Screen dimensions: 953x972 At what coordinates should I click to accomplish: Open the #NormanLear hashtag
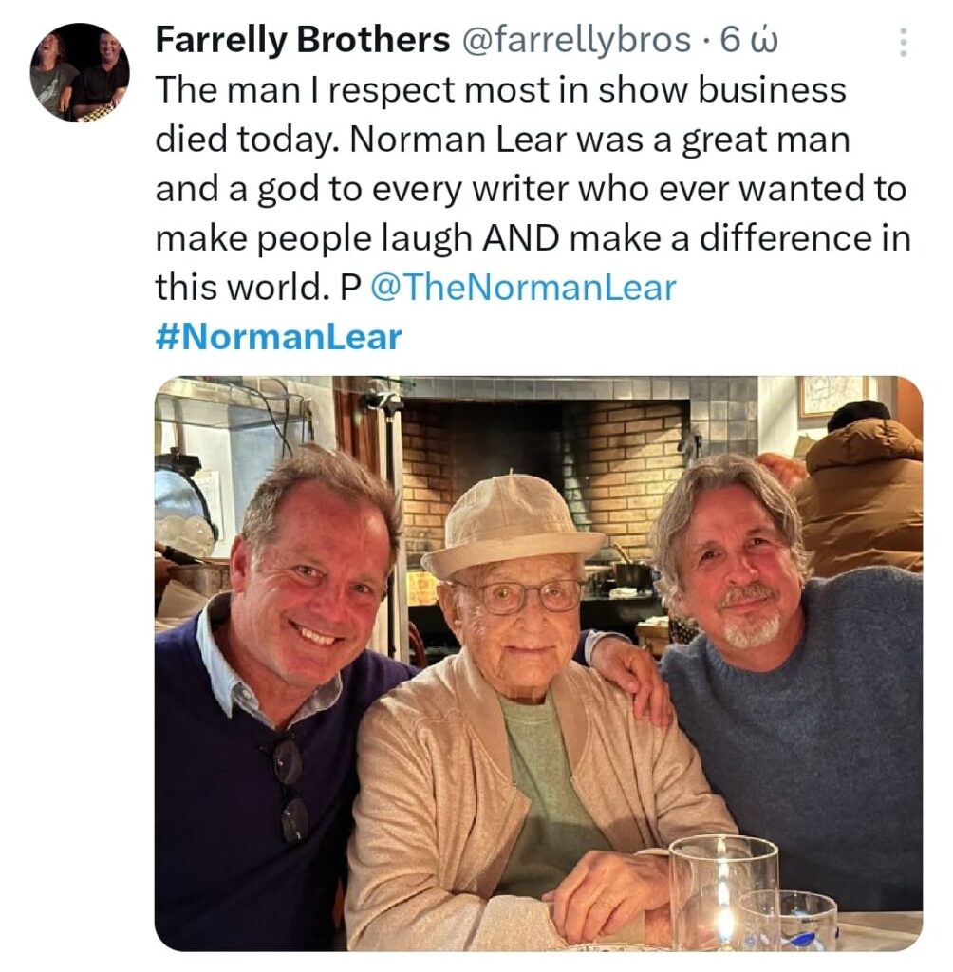point(278,337)
